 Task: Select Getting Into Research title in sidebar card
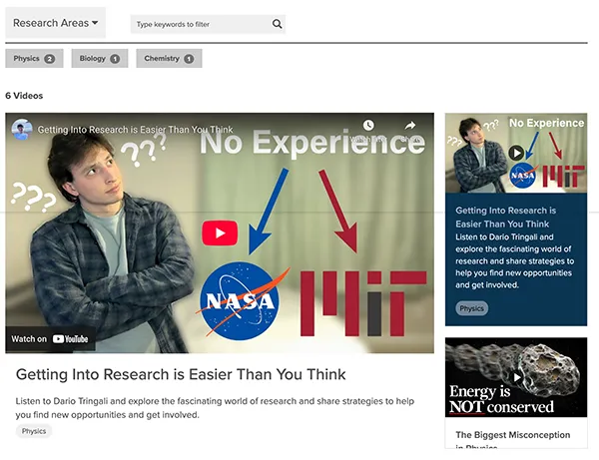[x=506, y=217]
